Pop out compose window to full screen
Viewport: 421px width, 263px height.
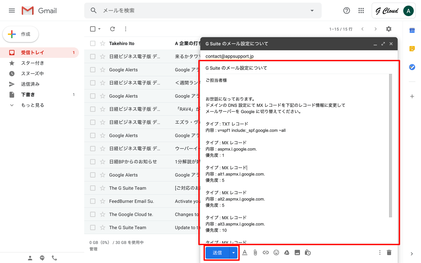point(383,44)
